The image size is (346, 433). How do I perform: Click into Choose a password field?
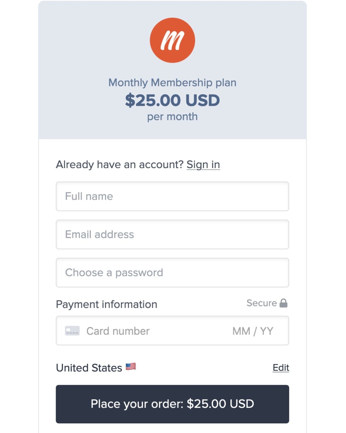(x=172, y=272)
